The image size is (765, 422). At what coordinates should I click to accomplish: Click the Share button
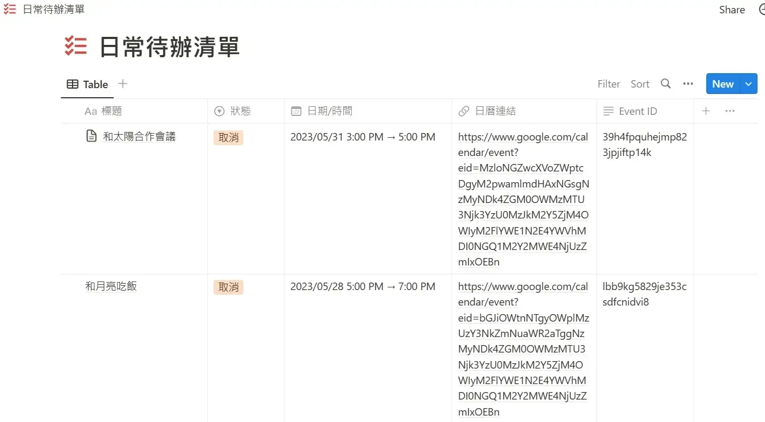click(732, 10)
